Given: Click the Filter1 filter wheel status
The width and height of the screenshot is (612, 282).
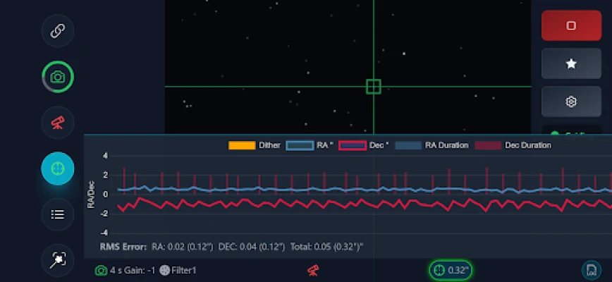Looking at the screenshot, I should (178, 270).
